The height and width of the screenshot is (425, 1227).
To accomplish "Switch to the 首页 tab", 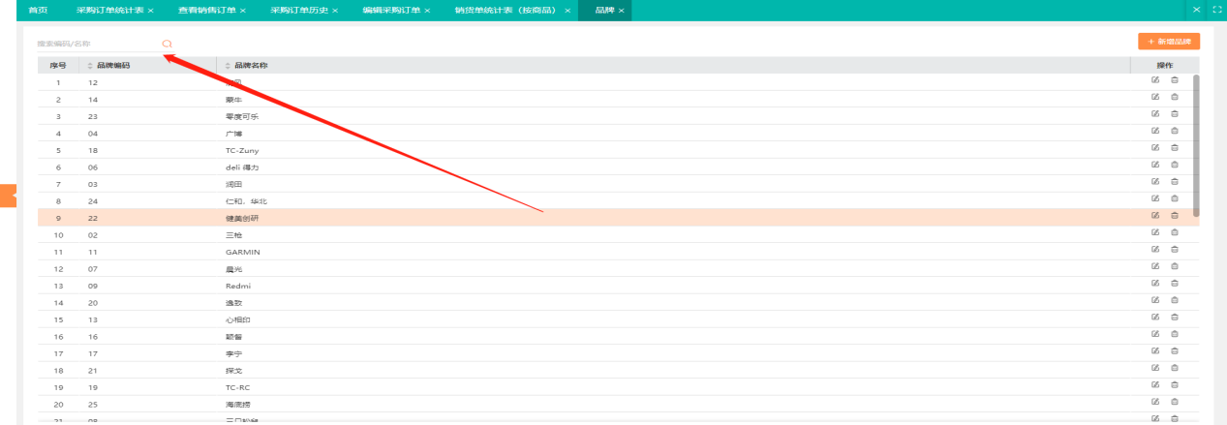I will (38, 10).
